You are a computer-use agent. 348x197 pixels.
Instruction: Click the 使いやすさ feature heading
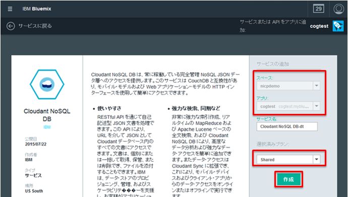(109, 109)
